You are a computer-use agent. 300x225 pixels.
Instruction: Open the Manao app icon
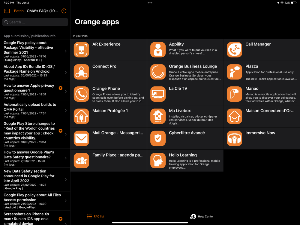(x=234, y=94)
